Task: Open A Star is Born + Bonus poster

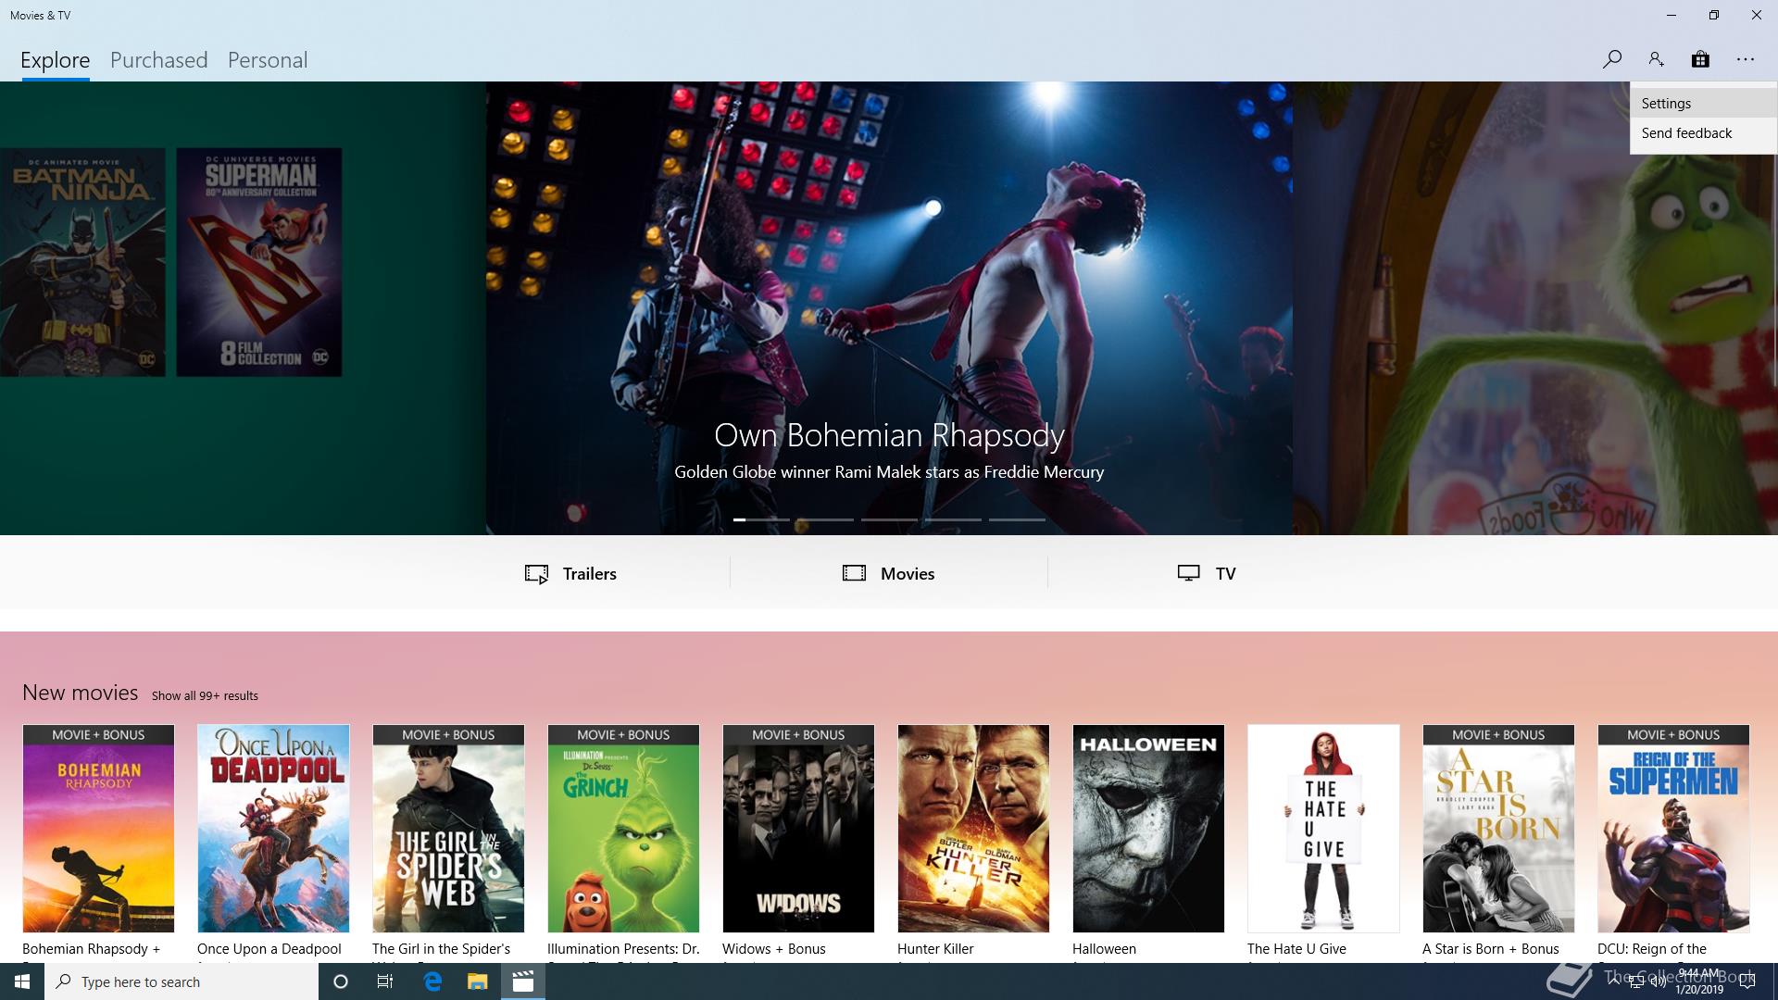Action: [1498, 829]
